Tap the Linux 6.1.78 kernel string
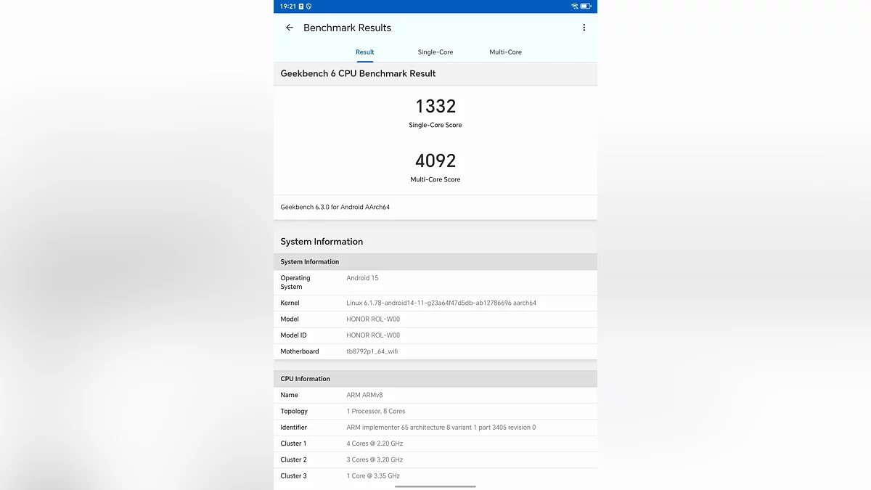The image size is (871, 490). (x=441, y=303)
